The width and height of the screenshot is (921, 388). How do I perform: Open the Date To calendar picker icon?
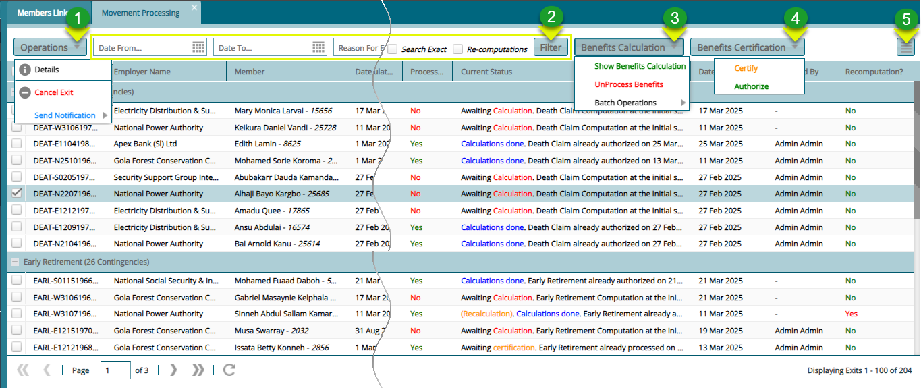click(318, 47)
